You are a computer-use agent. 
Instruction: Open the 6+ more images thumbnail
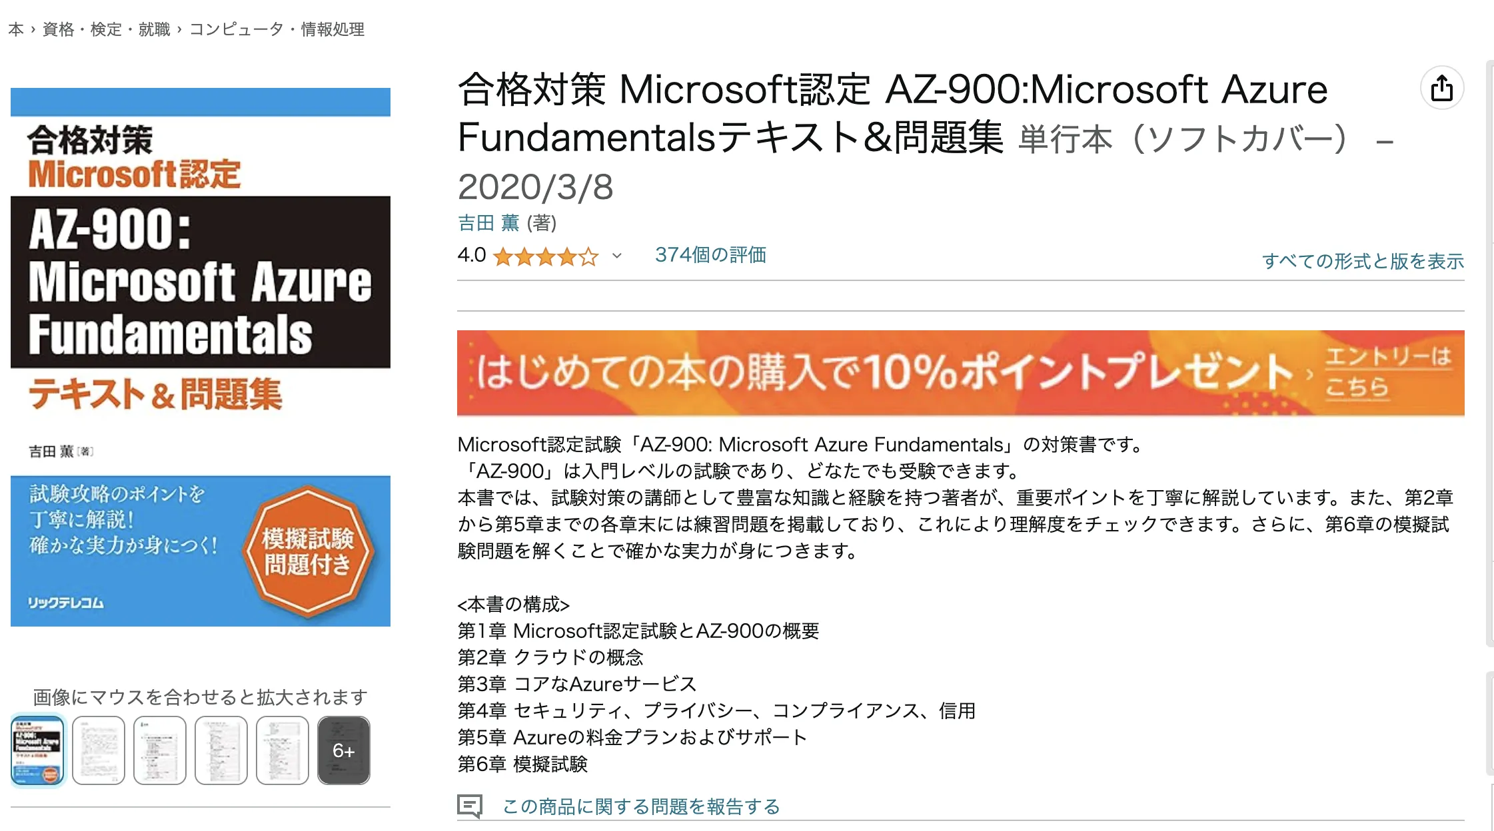[344, 750]
